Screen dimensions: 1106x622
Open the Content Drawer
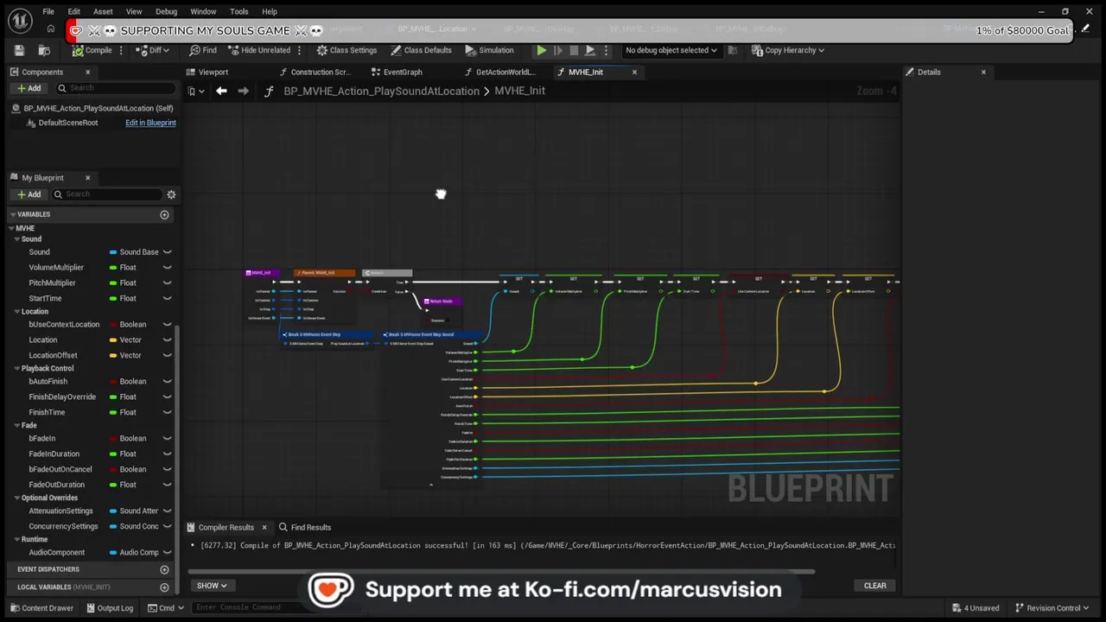tap(41, 608)
